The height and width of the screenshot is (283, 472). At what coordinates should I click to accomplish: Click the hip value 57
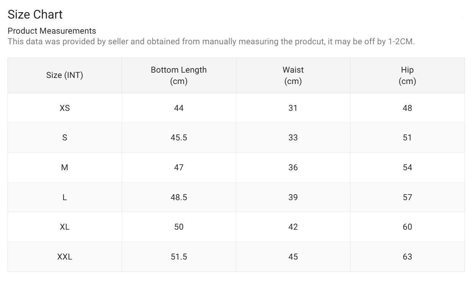[407, 197]
